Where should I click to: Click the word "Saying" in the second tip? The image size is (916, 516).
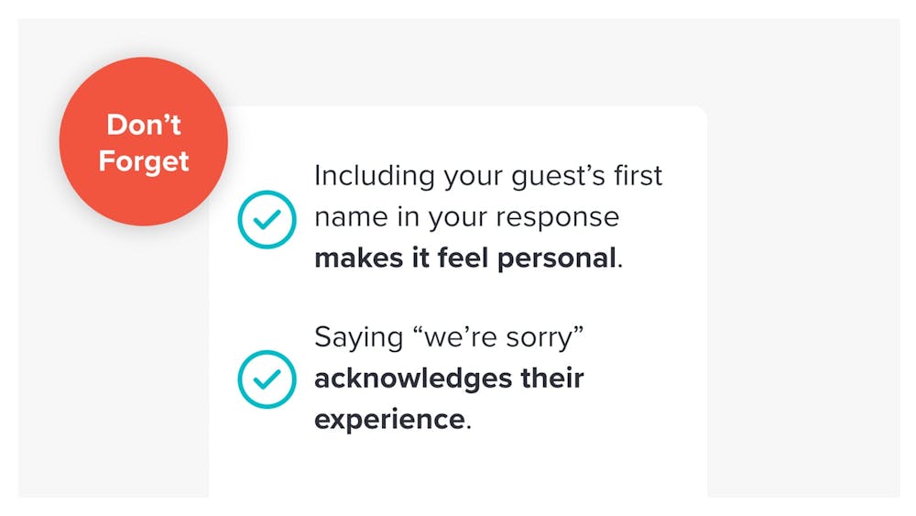[358, 337]
